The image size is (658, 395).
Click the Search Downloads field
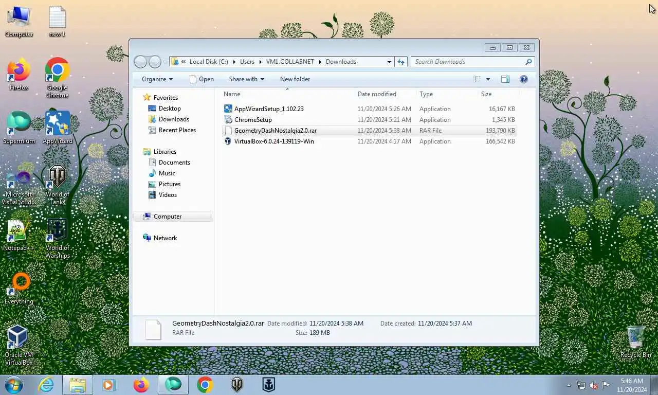472,62
